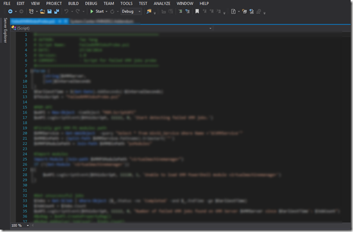Click the disabled Navigate Forward icon
Viewport: 353px width, 232px height.
coord(21,11)
